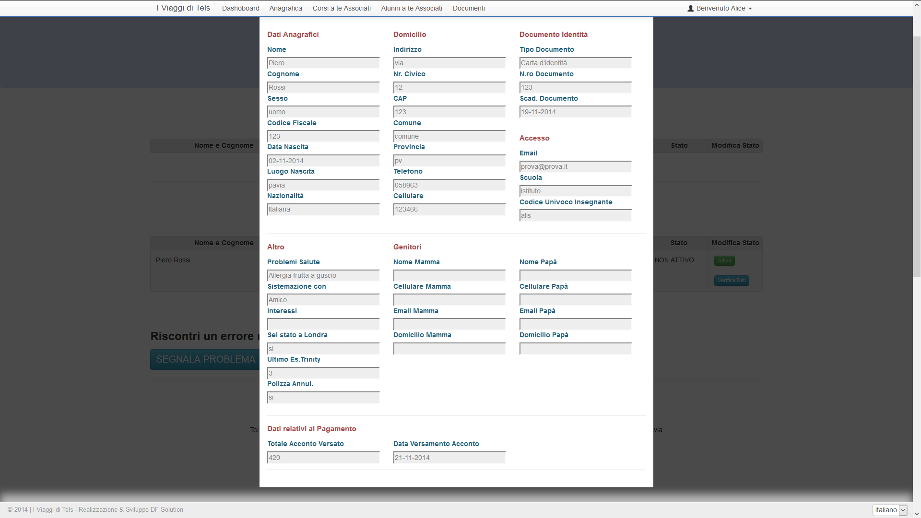Click the Polizza Annul. field
Screen dimensions: 921x518
pos(323,397)
